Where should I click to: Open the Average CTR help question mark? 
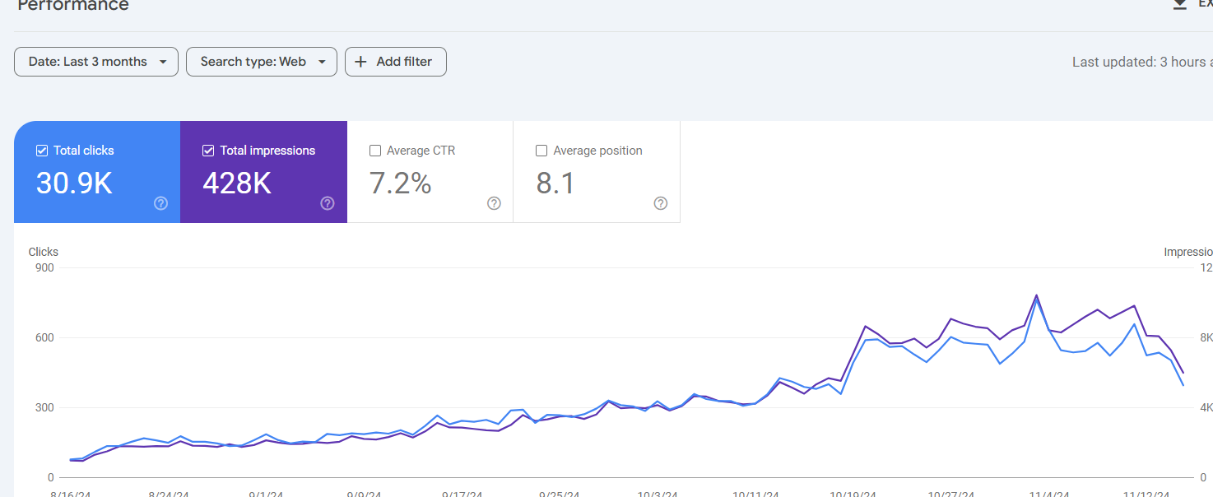click(494, 203)
